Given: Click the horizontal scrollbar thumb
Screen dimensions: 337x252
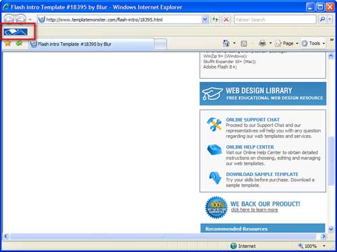Looking at the screenshot, I should tap(162, 236).
